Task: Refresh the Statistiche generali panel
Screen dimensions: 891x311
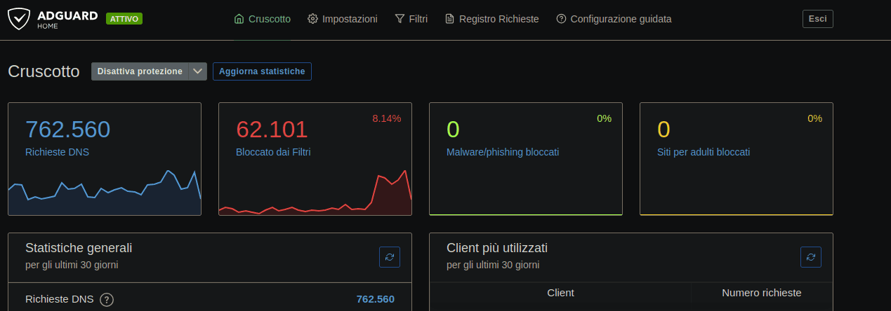Action: click(390, 257)
